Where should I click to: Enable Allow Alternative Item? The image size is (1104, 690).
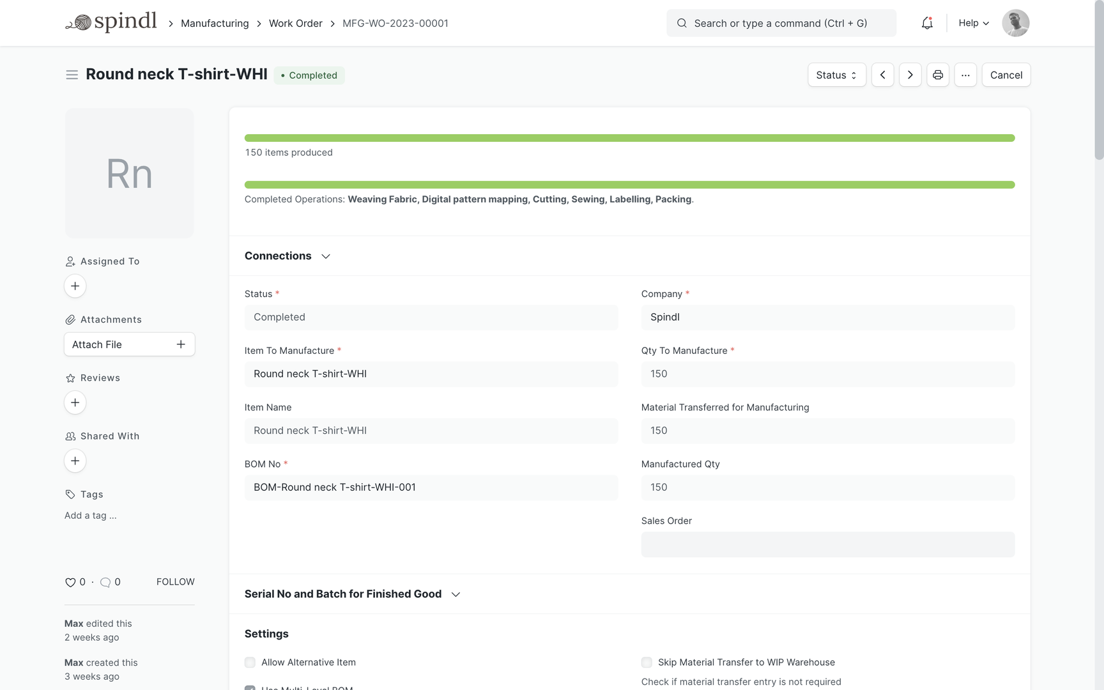click(249, 663)
